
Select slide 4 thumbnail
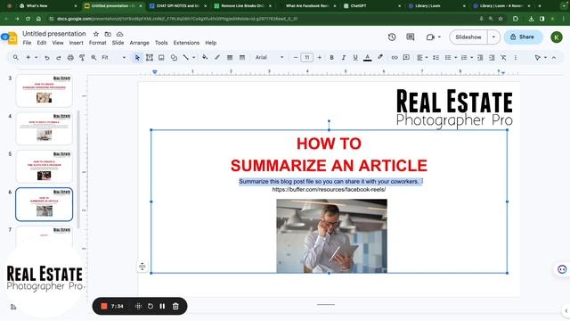tap(44, 128)
